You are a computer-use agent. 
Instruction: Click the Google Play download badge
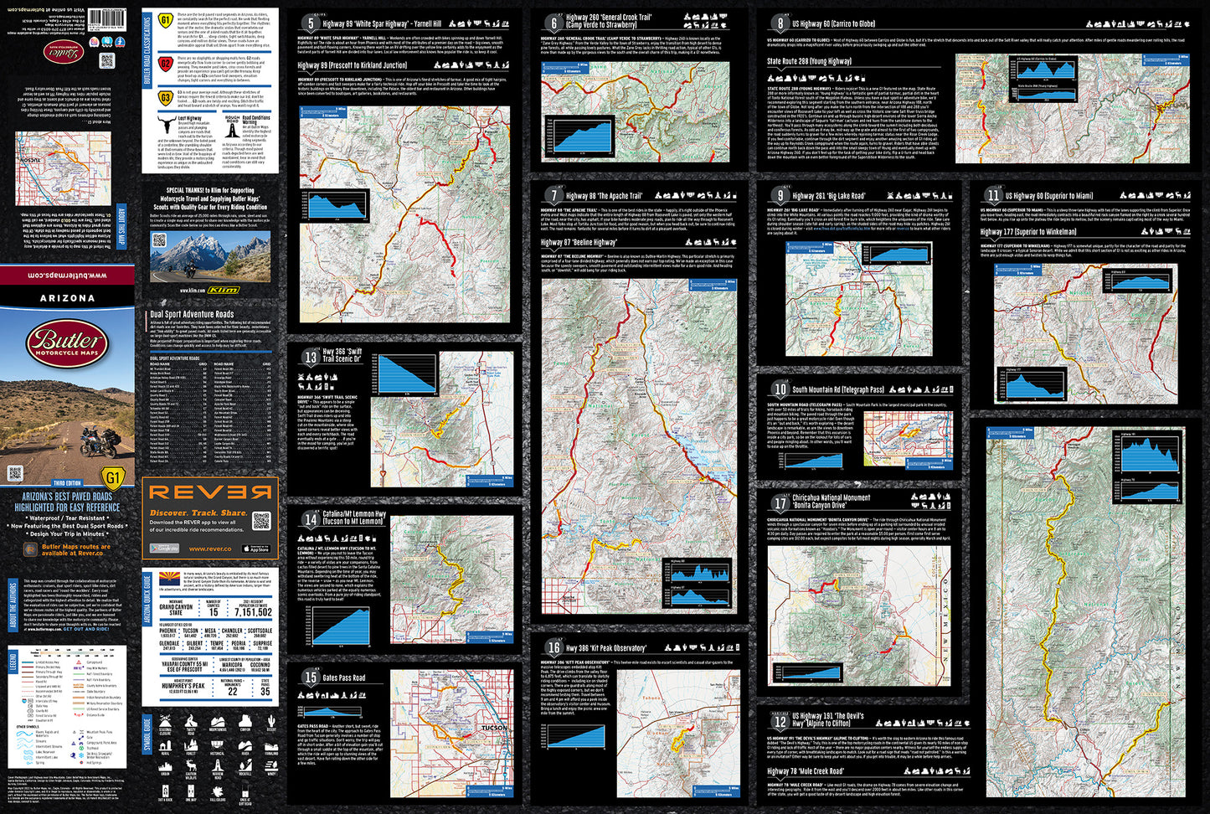pyautogui.click(x=164, y=549)
